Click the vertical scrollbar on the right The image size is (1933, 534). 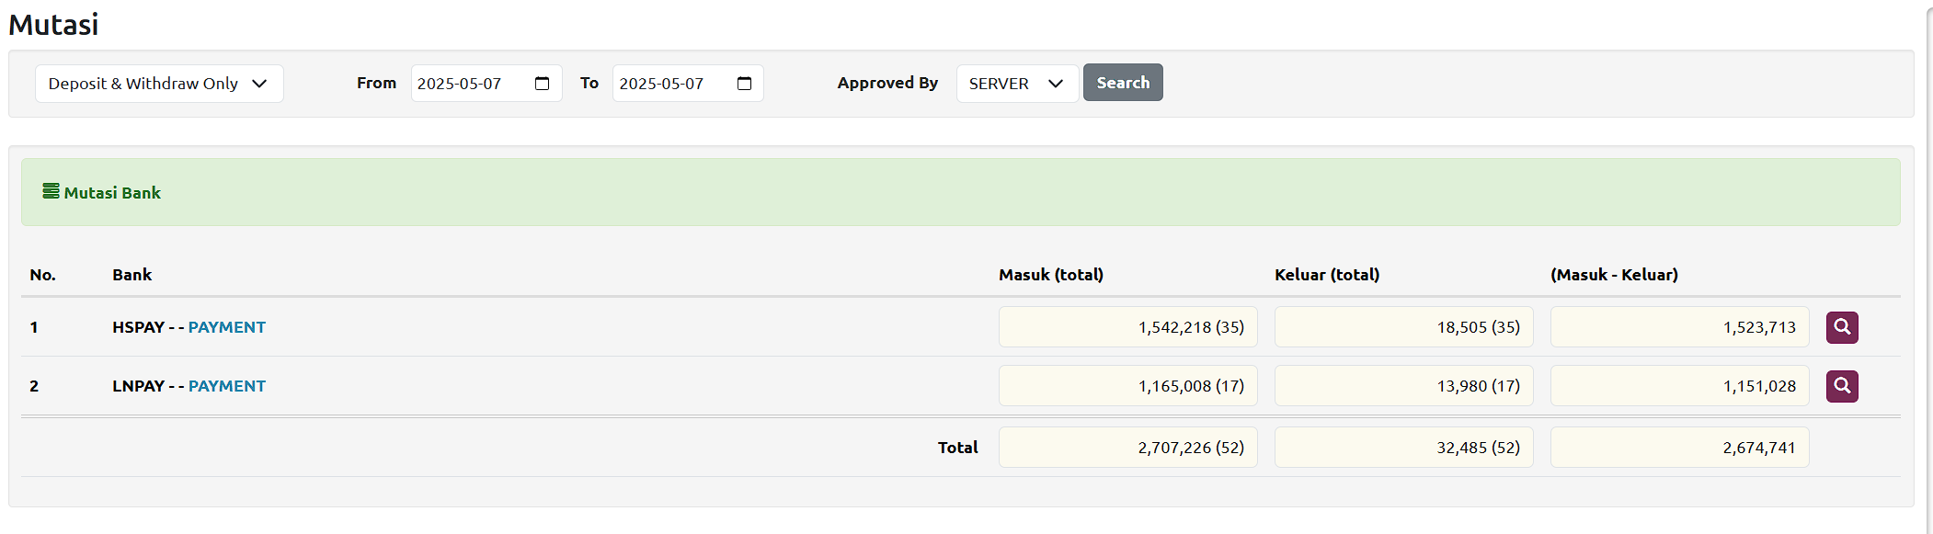[x=1928, y=267]
